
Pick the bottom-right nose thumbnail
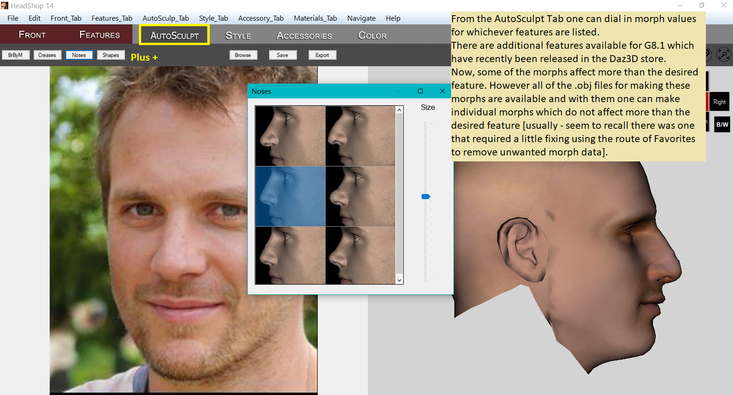pos(360,255)
